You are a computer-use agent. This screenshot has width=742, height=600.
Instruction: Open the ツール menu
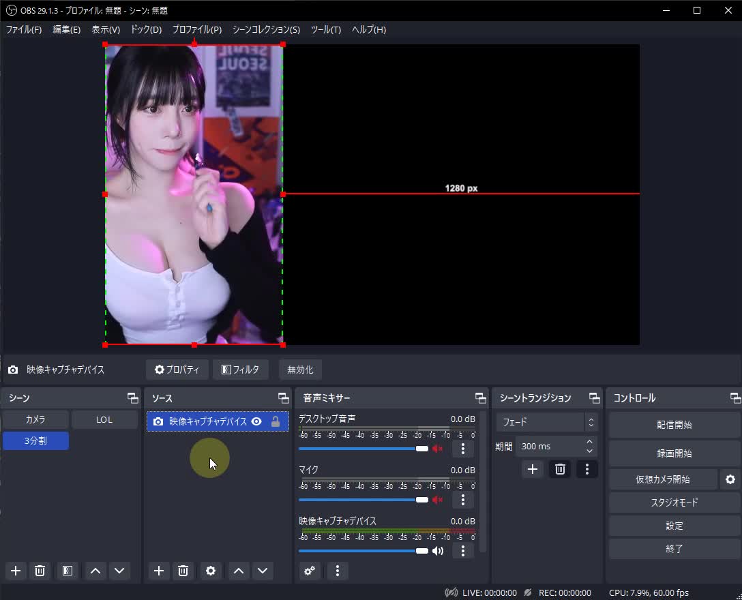(x=325, y=29)
